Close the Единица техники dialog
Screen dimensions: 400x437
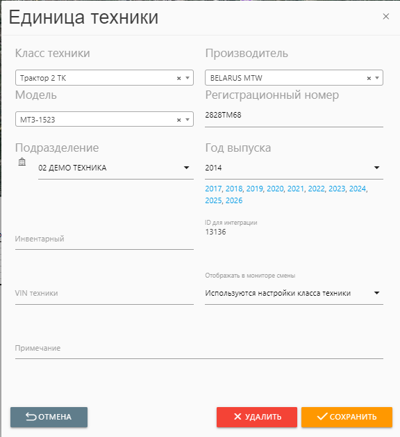(x=386, y=17)
